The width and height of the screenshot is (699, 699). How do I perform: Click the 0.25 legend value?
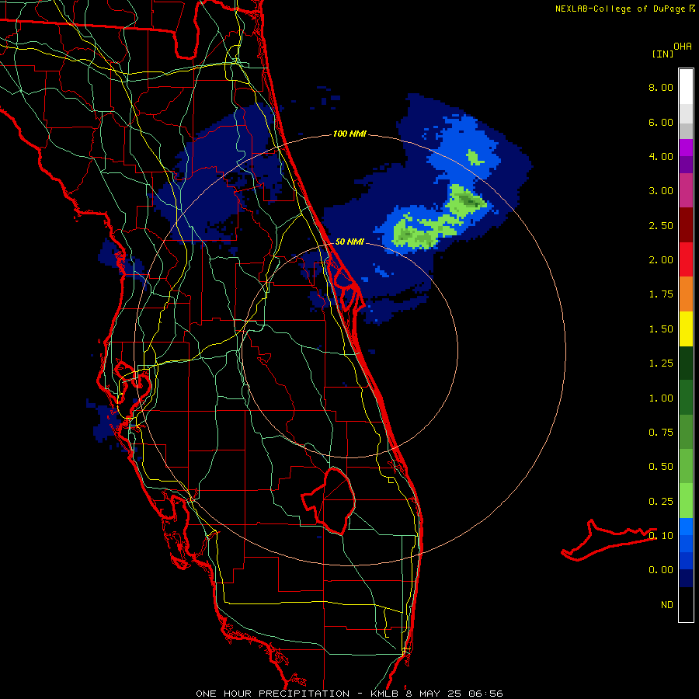tap(661, 502)
